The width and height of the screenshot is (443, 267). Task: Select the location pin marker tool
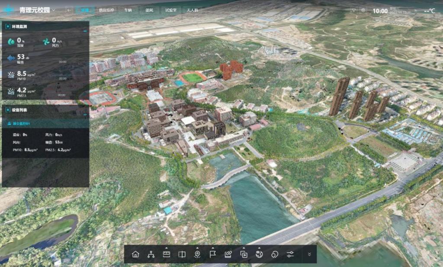coord(197,254)
